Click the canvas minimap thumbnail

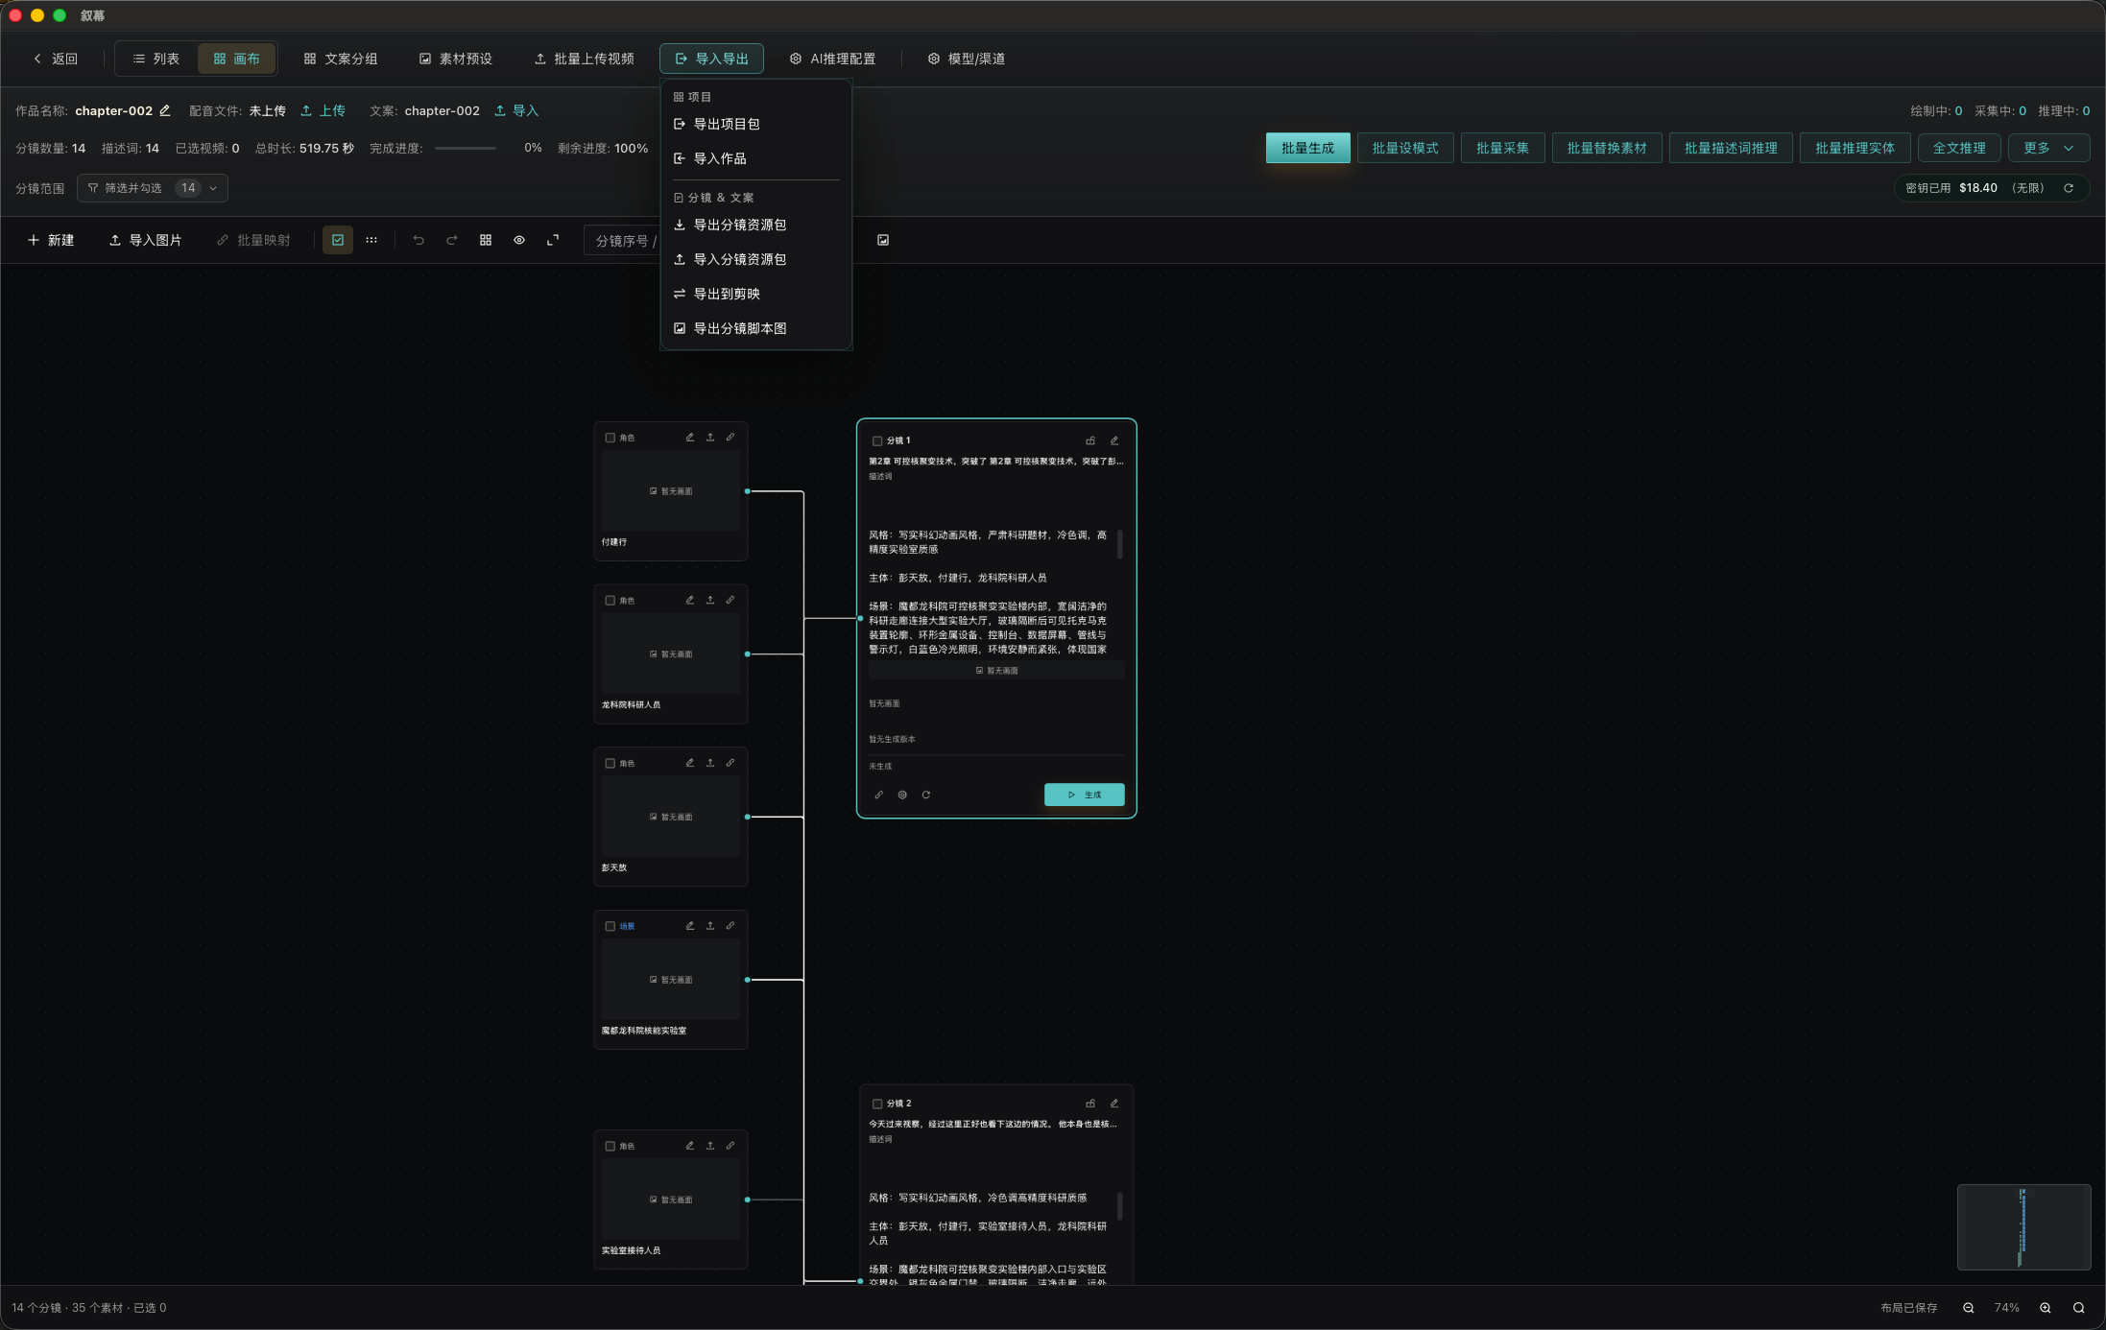click(x=2023, y=1227)
